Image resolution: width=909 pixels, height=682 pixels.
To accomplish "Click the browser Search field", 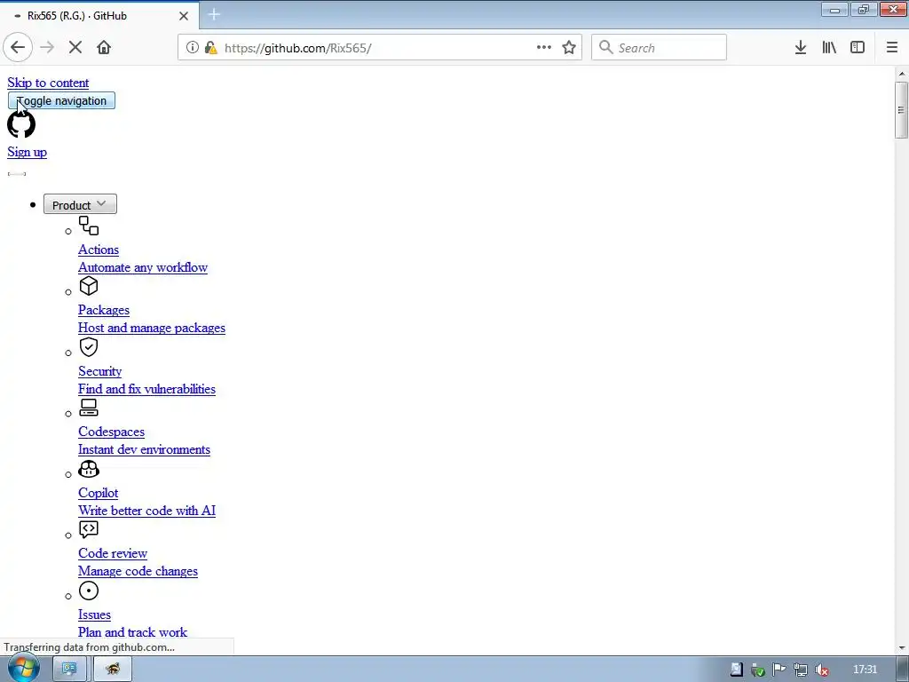I will pyautogui.click(x=660, y=48).
